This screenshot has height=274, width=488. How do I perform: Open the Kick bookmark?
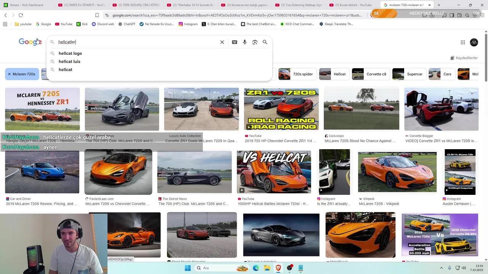82,24
